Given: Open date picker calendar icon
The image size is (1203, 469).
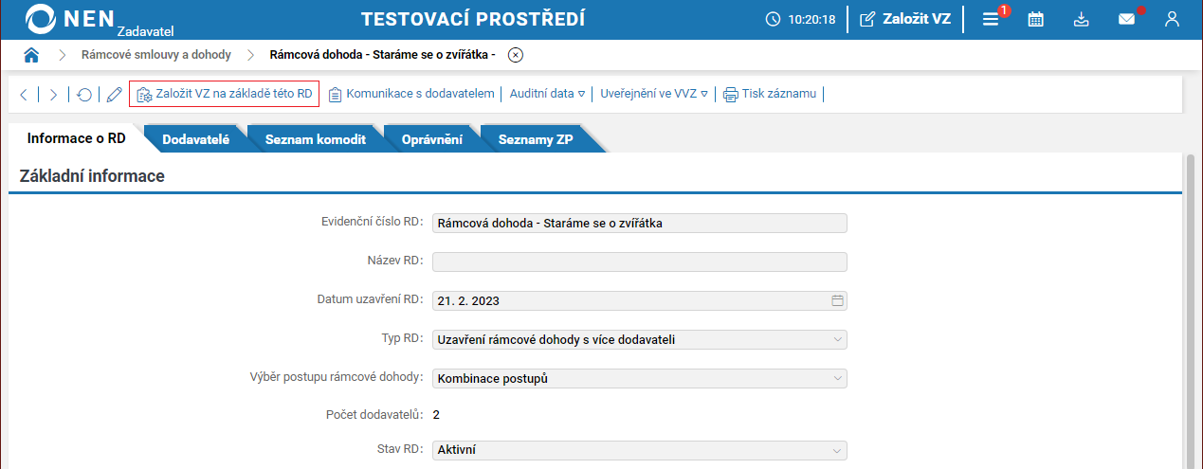Looking at the screenshot, I should click(x=837, y=300).
